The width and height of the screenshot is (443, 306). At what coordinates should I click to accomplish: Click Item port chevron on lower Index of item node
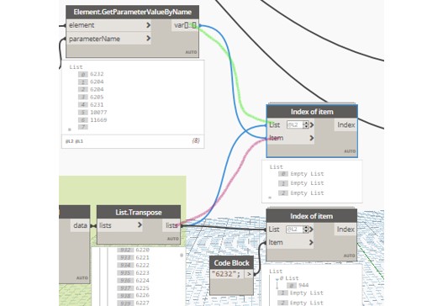[311, 242]
